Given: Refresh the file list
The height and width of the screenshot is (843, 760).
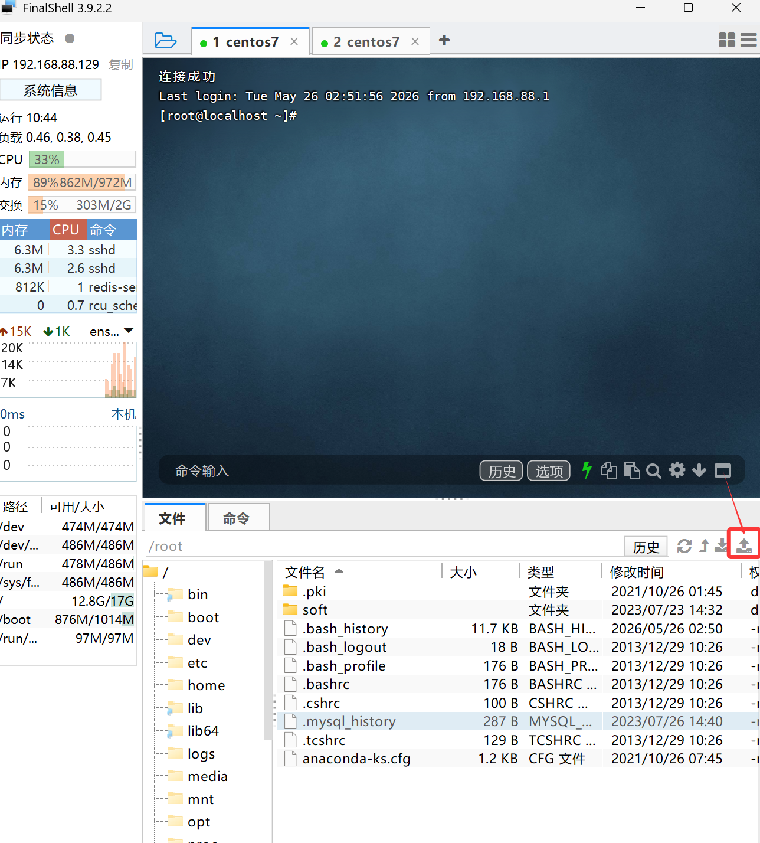Looking at the screenshot, I should (x=684, y=546).
